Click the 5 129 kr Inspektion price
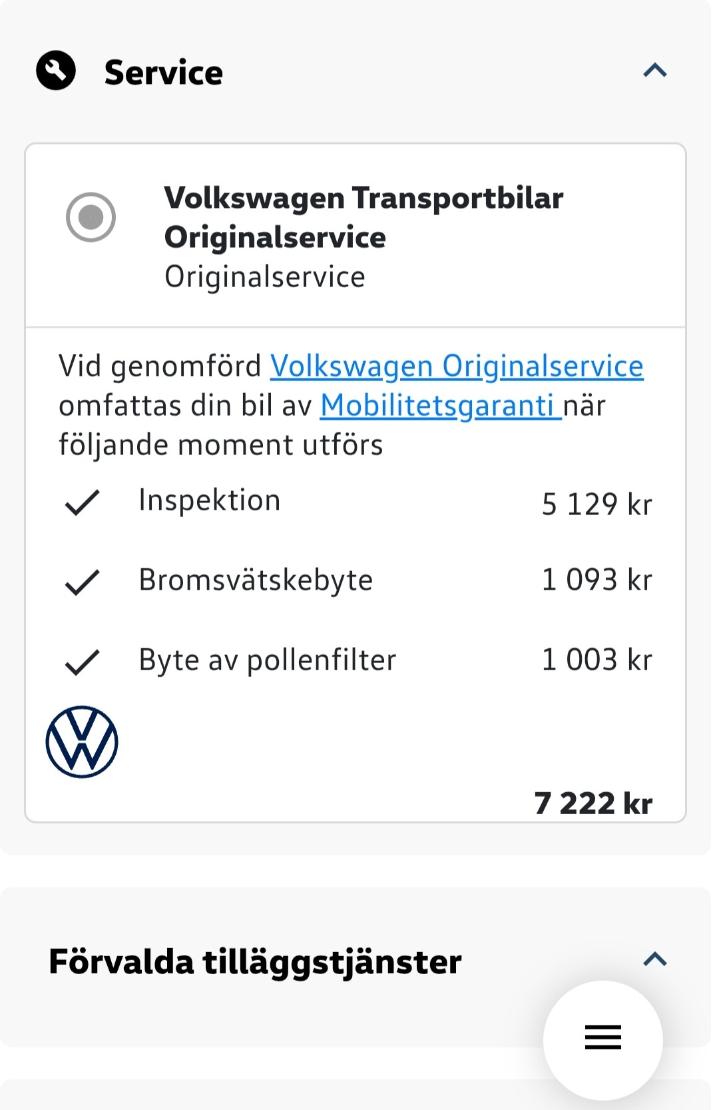 597,504
